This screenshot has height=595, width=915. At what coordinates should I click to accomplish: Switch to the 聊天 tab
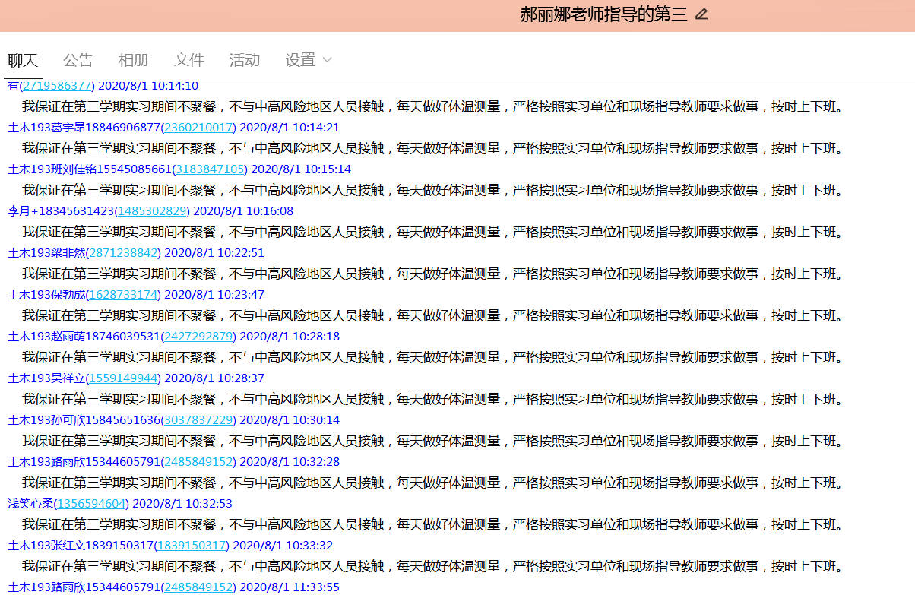23,60
